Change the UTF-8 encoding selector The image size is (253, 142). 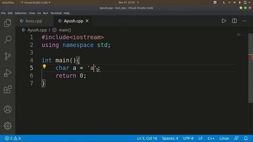tap(188, 138)
